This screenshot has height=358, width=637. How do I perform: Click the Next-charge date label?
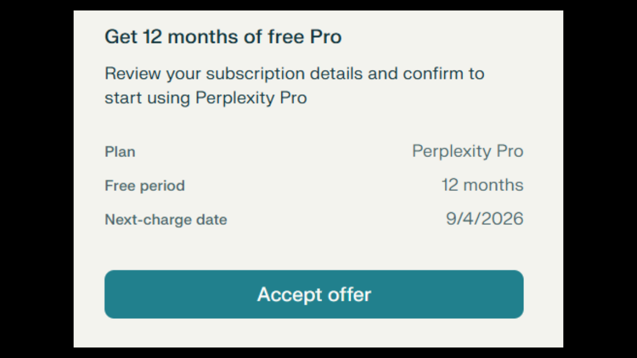click(x=166, y=219)
